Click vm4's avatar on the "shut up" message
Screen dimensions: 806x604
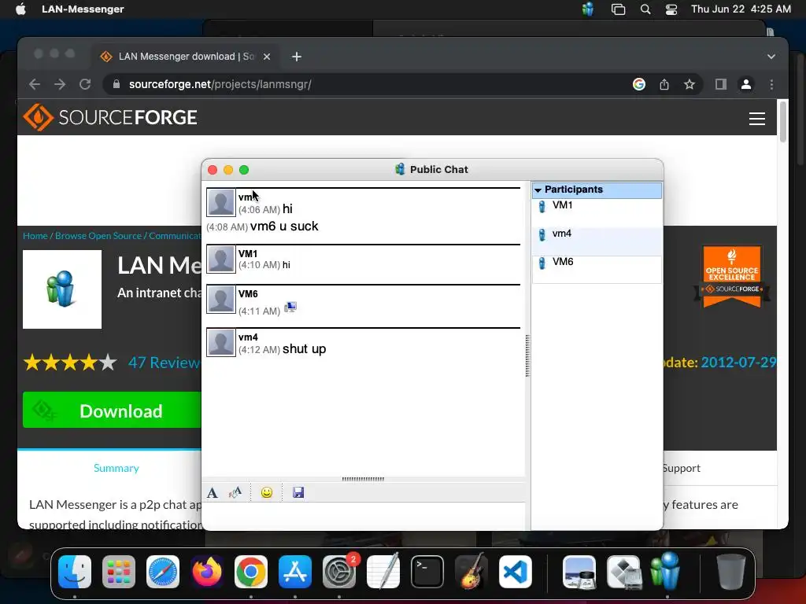click(x=221, y=343)
